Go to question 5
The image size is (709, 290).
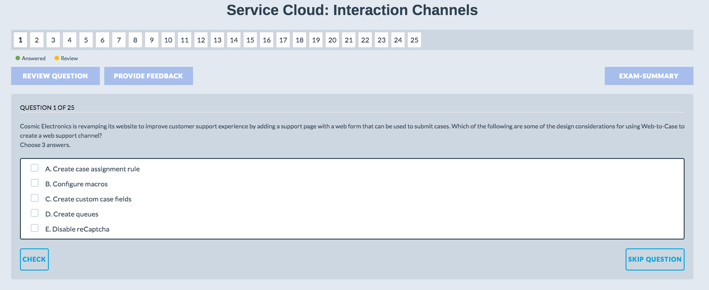[x=86, y=40]
